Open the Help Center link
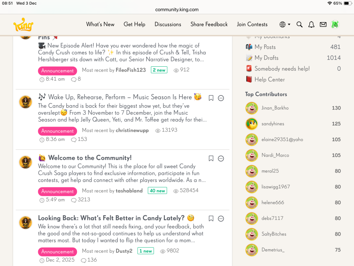The width and height of the screenshot is (354, 266). (x=269, y=79)
